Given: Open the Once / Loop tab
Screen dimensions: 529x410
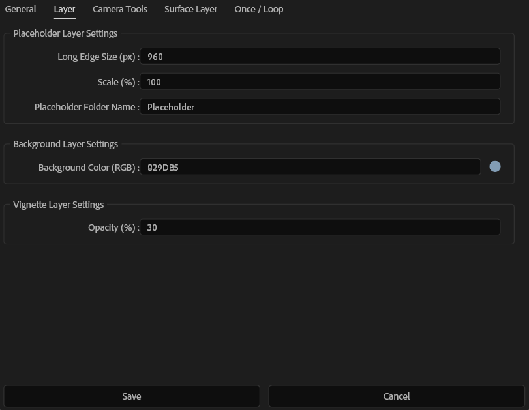Looking at the screenshot, I should [259, 9].
